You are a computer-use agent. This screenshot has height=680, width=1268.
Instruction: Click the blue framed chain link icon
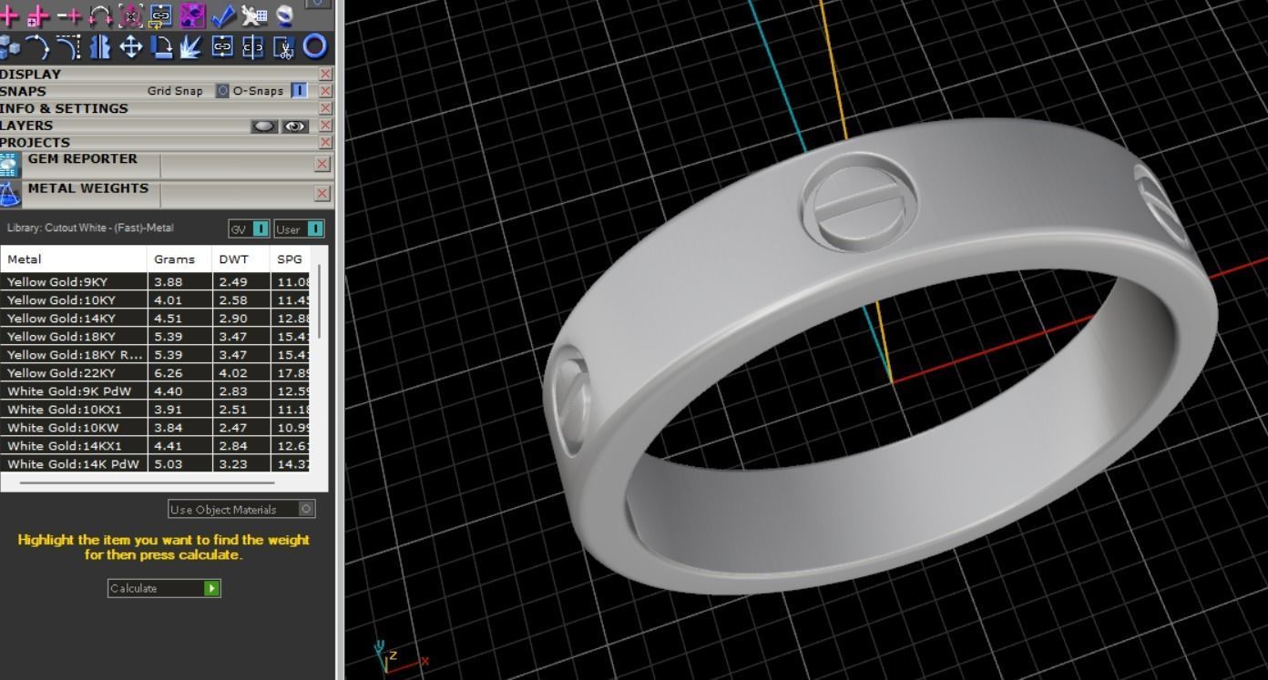pos(222,46)
